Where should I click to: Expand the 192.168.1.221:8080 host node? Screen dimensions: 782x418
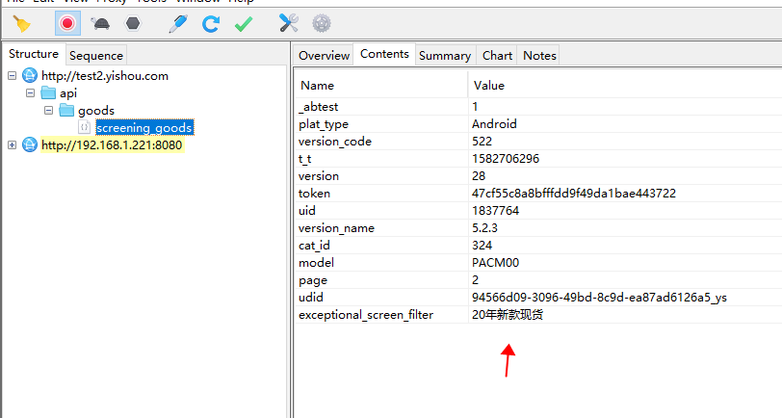tap(12, 145)
